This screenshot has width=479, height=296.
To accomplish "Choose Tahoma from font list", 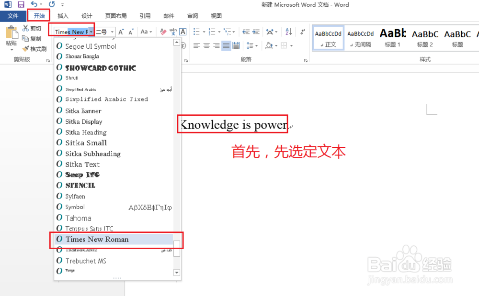I will tap(114, 218).
